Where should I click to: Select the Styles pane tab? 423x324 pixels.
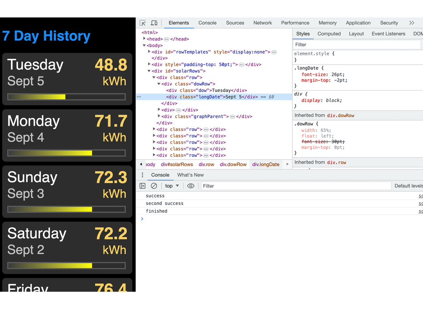303,34
